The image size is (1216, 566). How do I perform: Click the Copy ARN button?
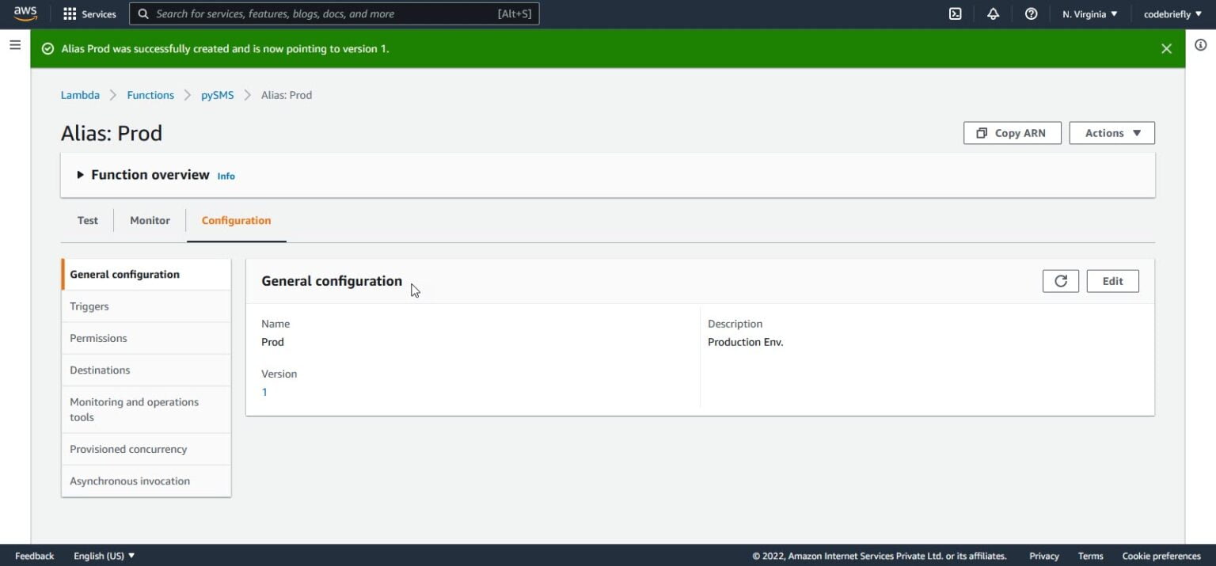point(1012,133)
